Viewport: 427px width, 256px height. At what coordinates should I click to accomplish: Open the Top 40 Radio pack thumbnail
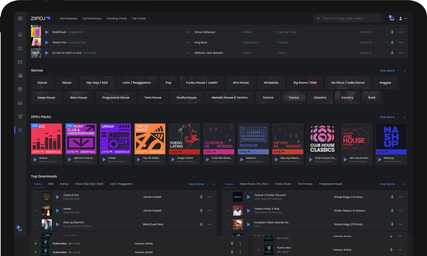150,139
